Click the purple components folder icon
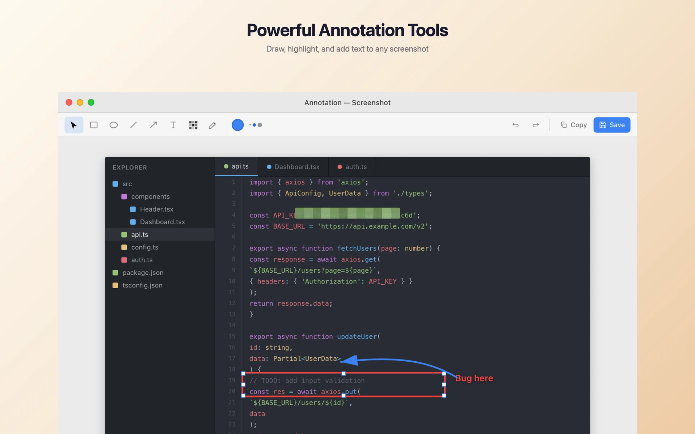Screen dimensions: 695x434 [124, 196]
